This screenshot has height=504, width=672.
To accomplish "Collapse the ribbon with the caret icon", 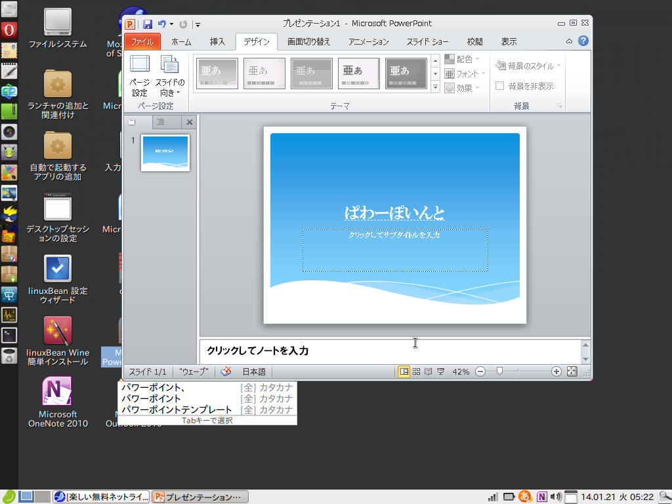I will click(x=569, y=41).
